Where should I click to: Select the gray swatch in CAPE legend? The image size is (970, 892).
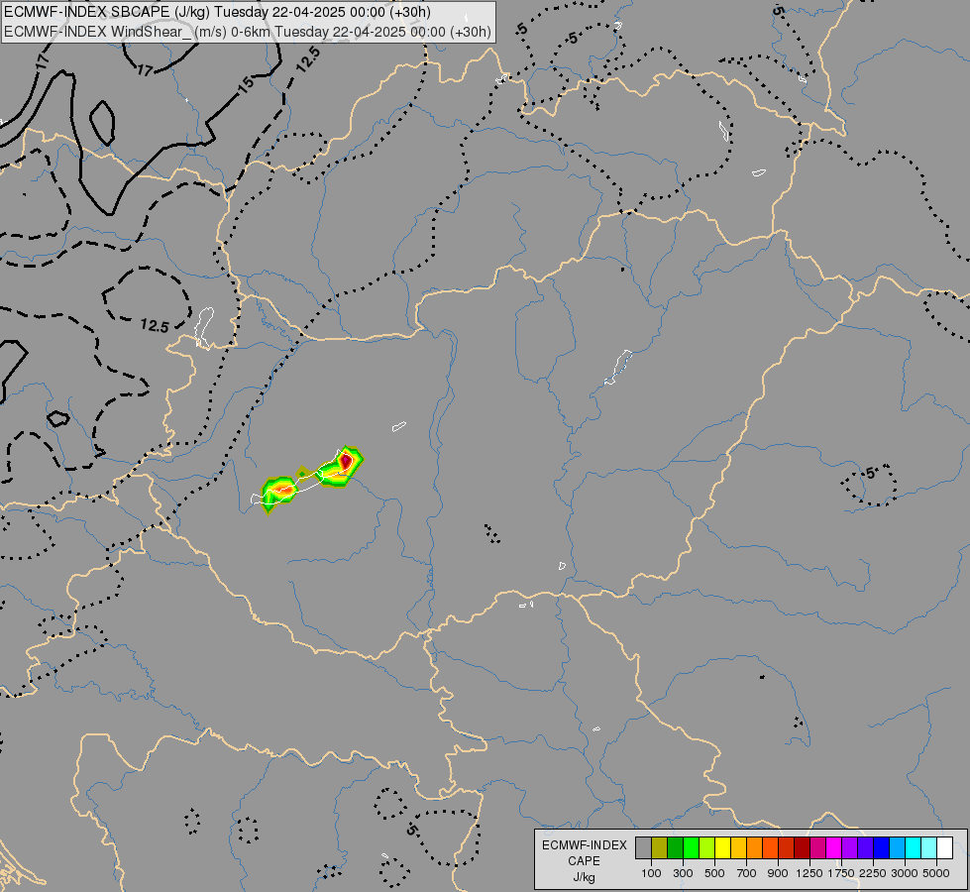tap(643, 847)
